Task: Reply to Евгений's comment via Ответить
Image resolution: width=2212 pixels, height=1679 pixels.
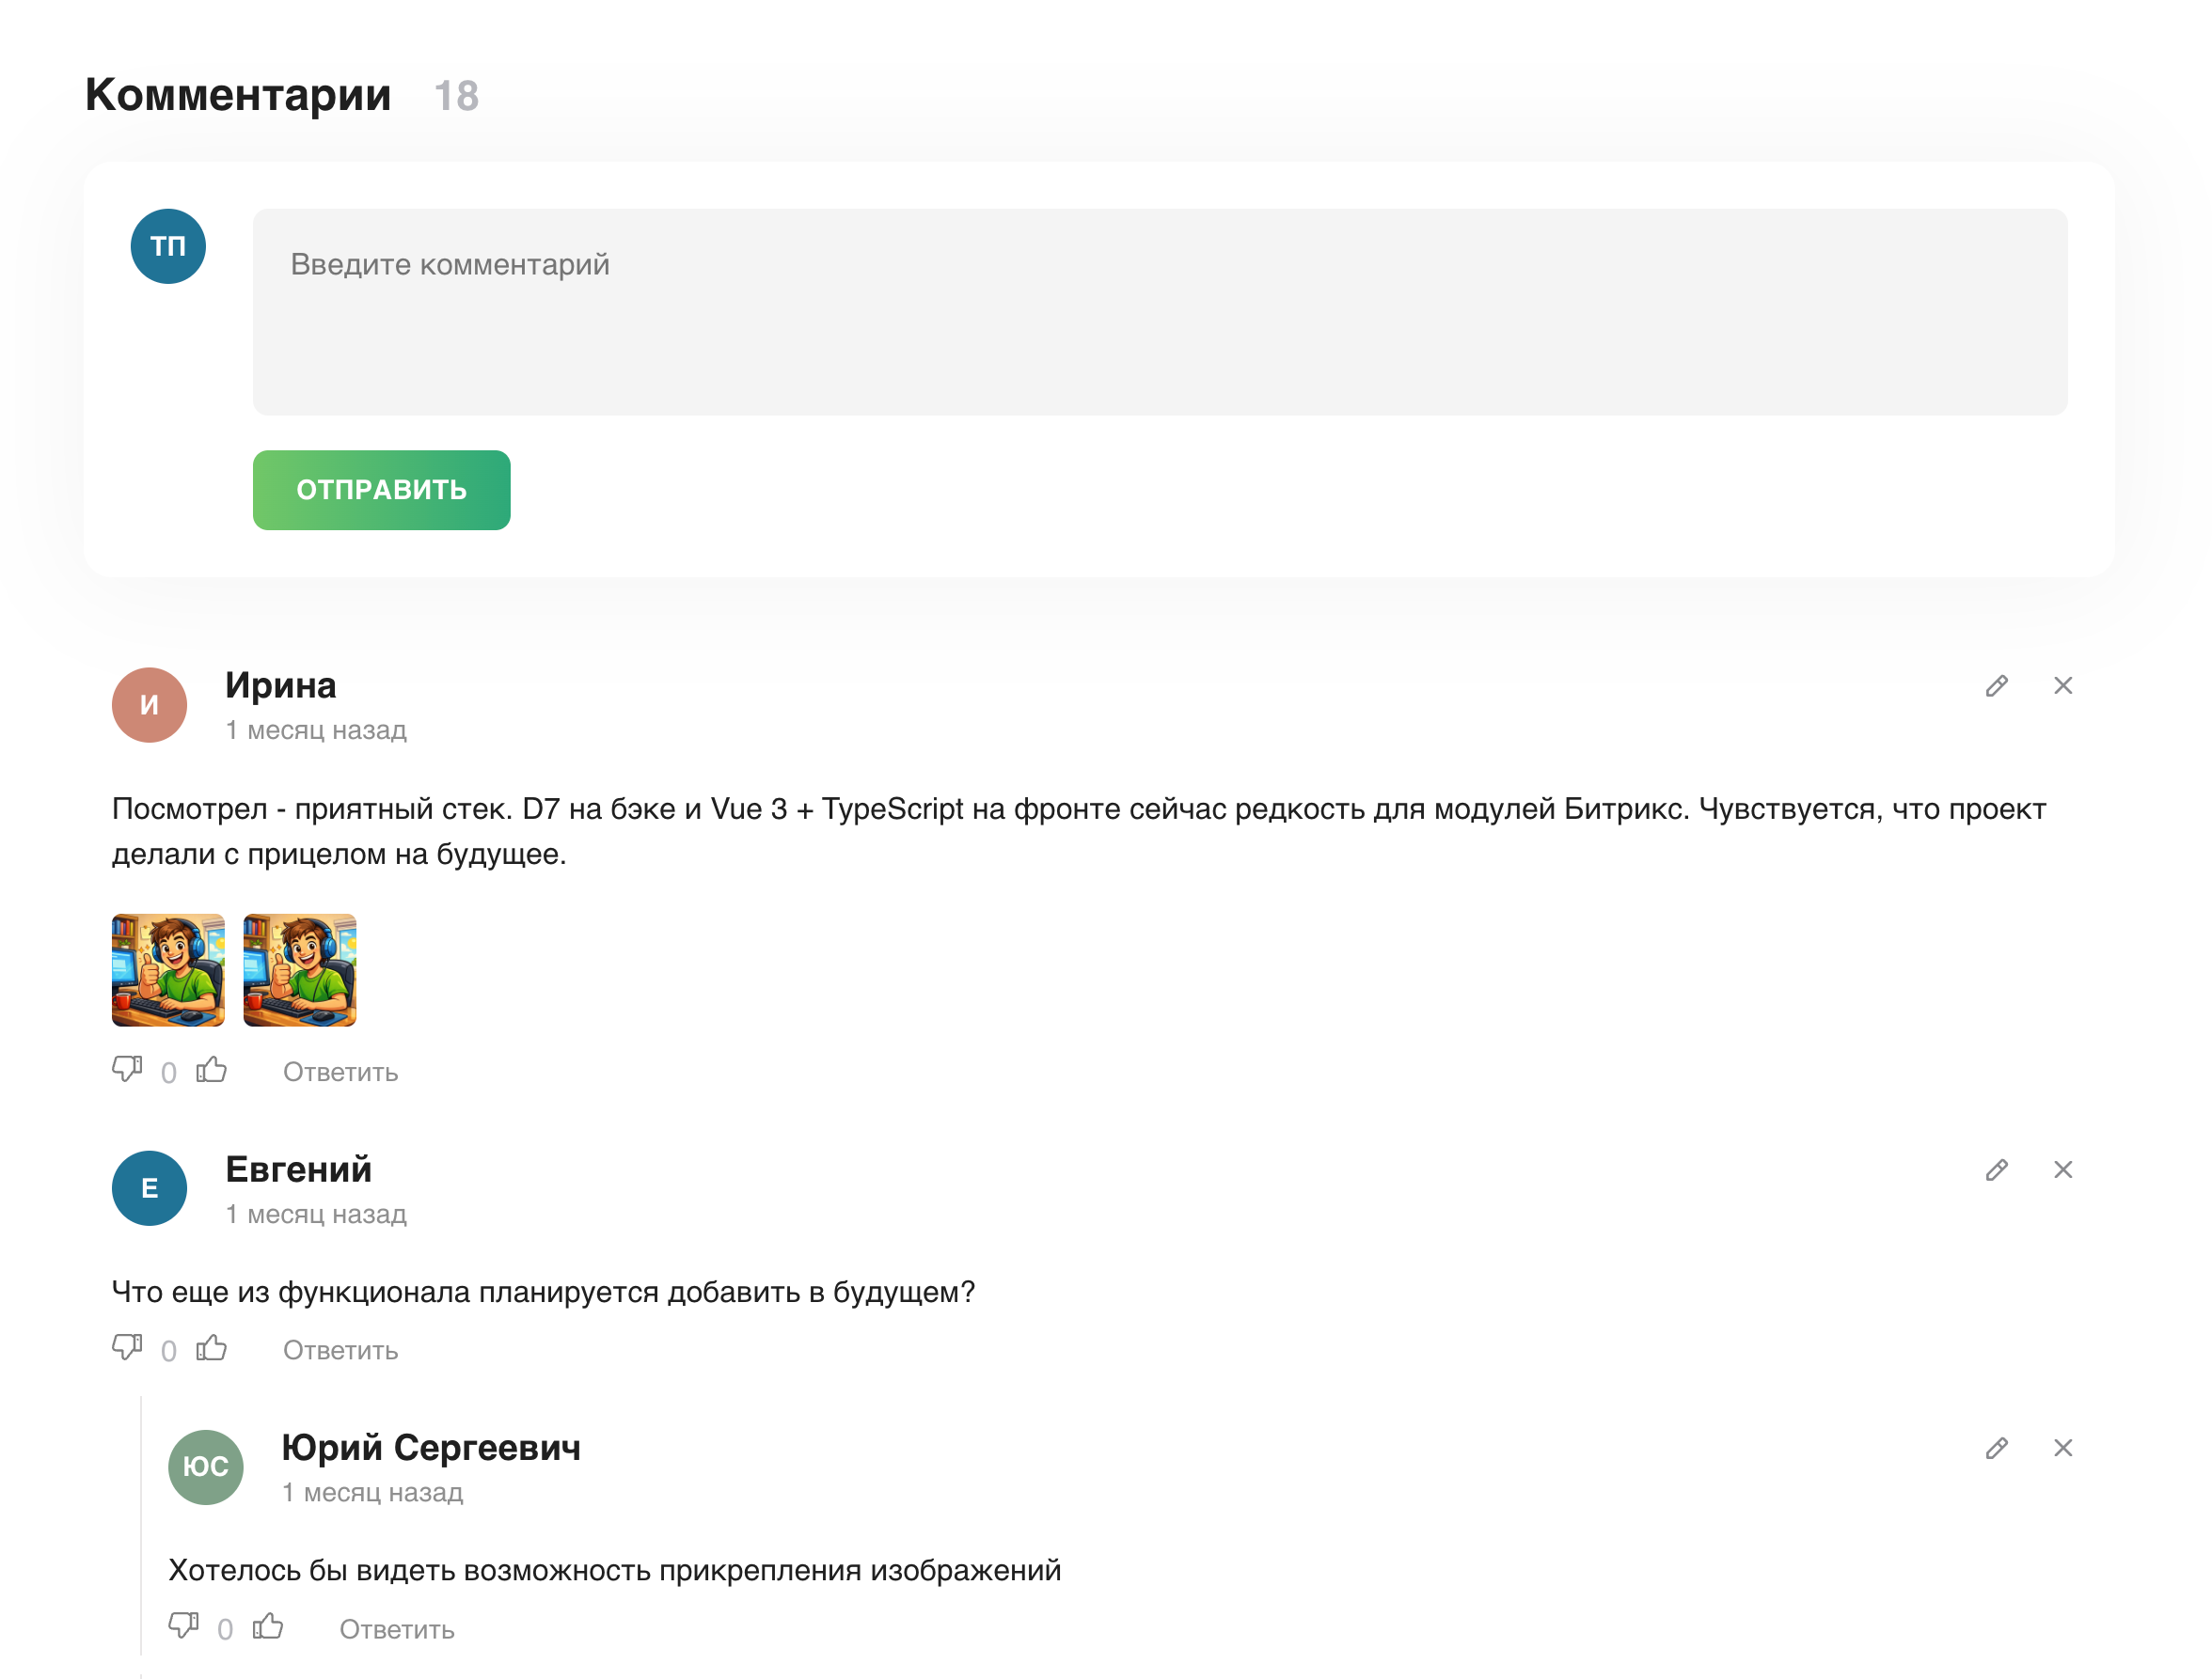Action: tap(340, 1350)
